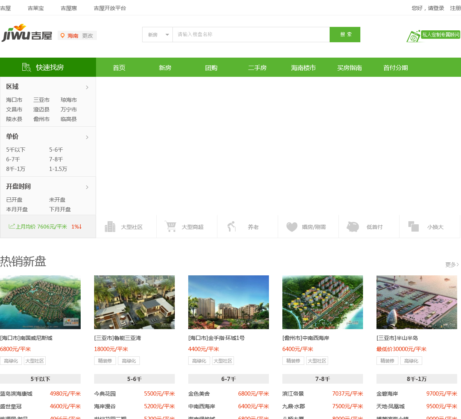Viewport: 461px width, 419px height.
Task: Open the 二手房 nav tab
Action: point(257,68)
